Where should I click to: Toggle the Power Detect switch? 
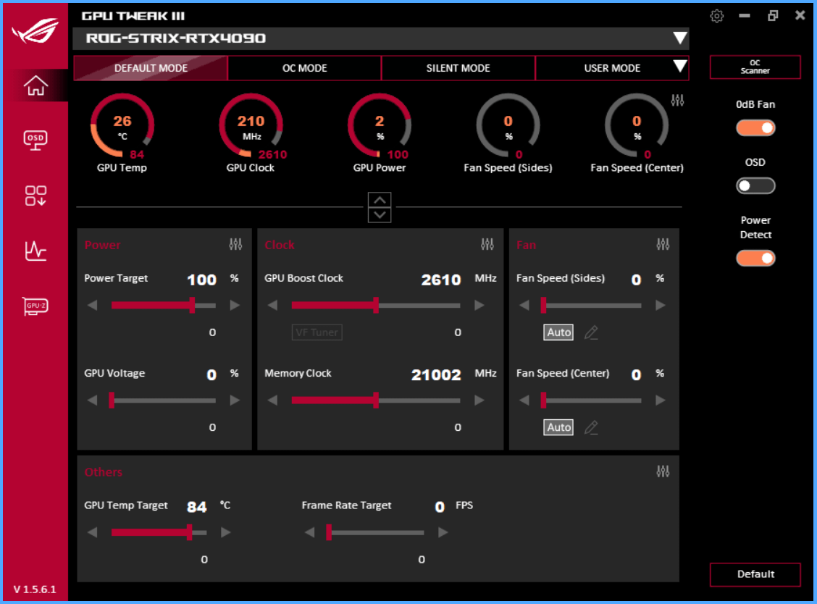755,258
